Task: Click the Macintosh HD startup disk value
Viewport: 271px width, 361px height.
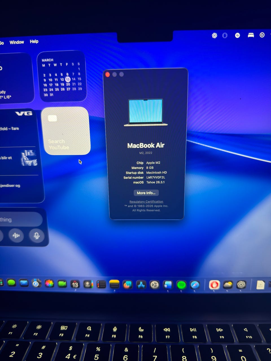Action: [x=156, y=172]
